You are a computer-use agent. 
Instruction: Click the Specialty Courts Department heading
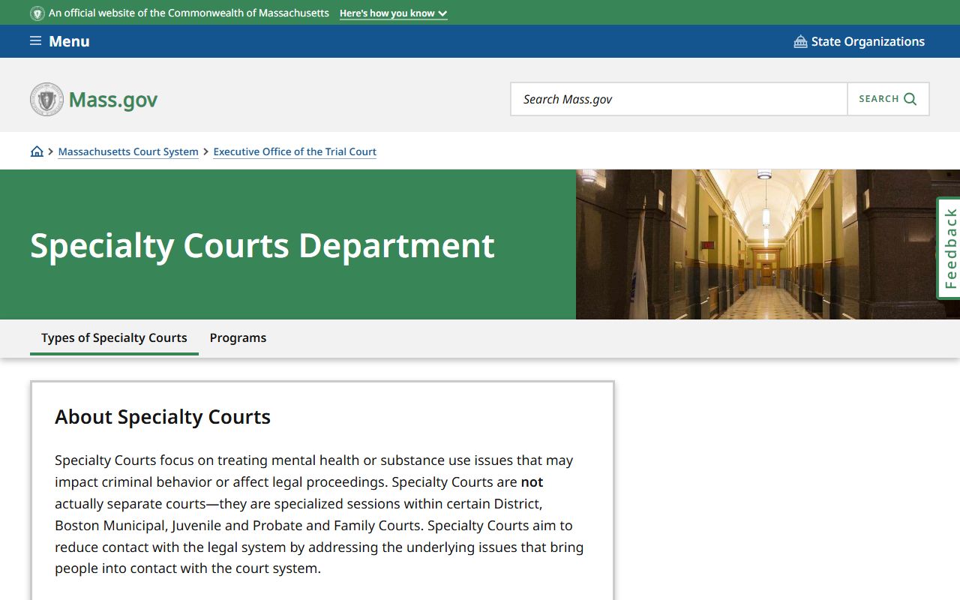coord(262,245)
